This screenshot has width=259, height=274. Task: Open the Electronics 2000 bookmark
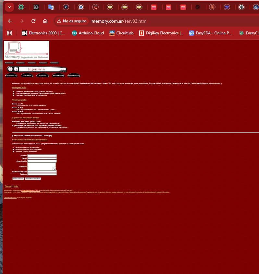point(43,33)
